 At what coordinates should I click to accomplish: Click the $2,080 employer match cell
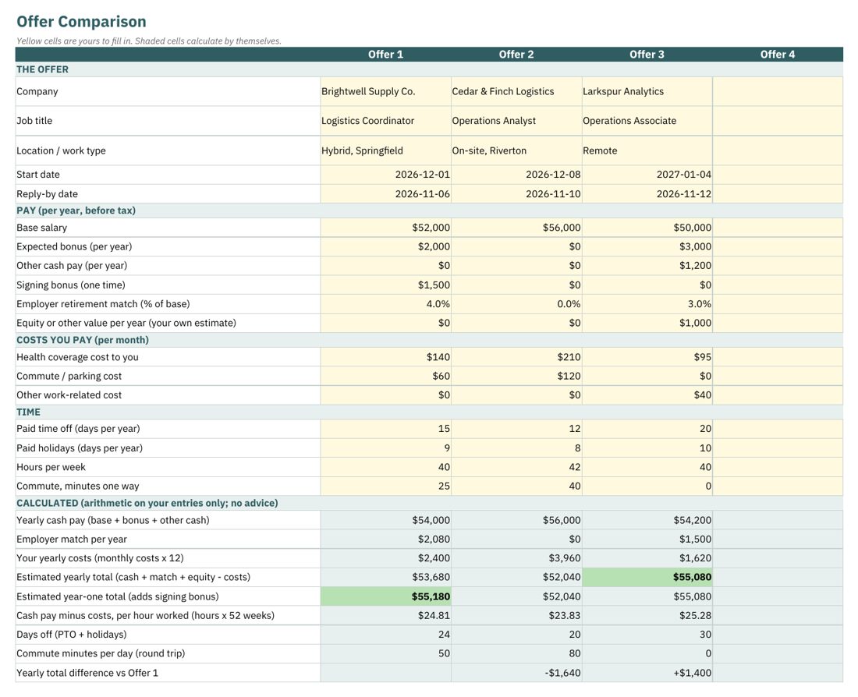[386, 539]
